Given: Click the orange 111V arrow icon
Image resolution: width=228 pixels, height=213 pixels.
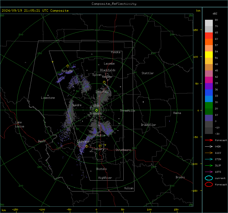Looking at the screenshot, I should pos(209,153).
